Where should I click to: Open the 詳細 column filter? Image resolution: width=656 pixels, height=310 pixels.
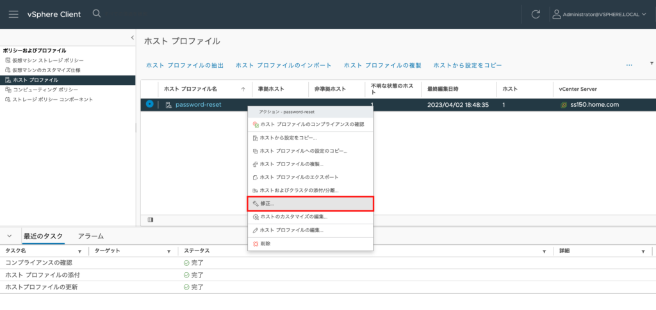(x=643, y=252)
